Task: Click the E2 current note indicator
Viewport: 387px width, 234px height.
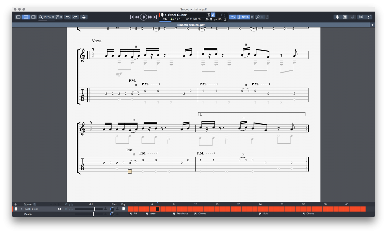Action: click(223, 15)
